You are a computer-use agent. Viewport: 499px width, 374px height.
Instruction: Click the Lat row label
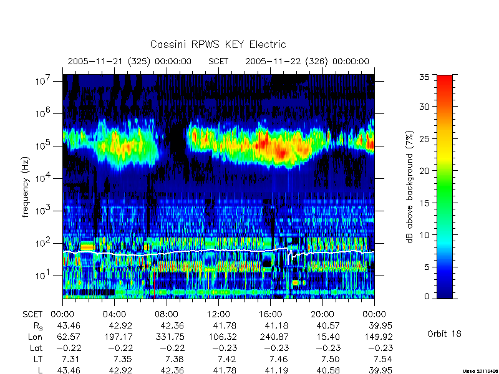36,348
